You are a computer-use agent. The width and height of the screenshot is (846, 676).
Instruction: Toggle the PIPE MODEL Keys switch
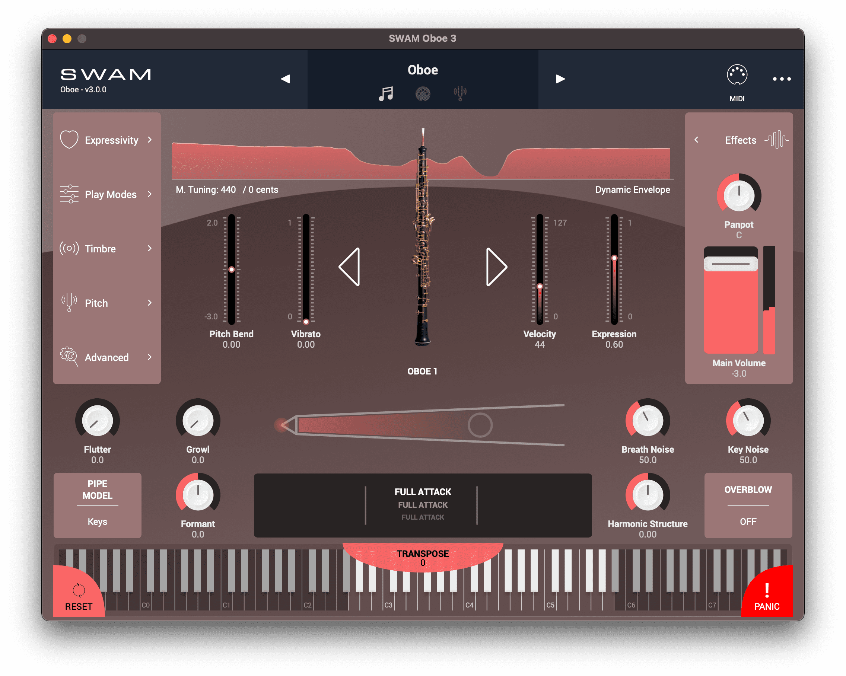click(x=97, y=506)
